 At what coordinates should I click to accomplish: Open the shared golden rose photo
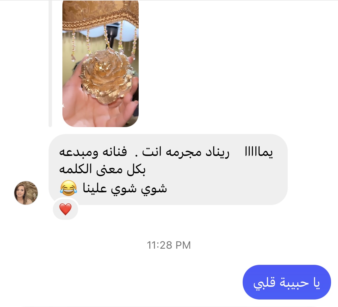point(101,64)
